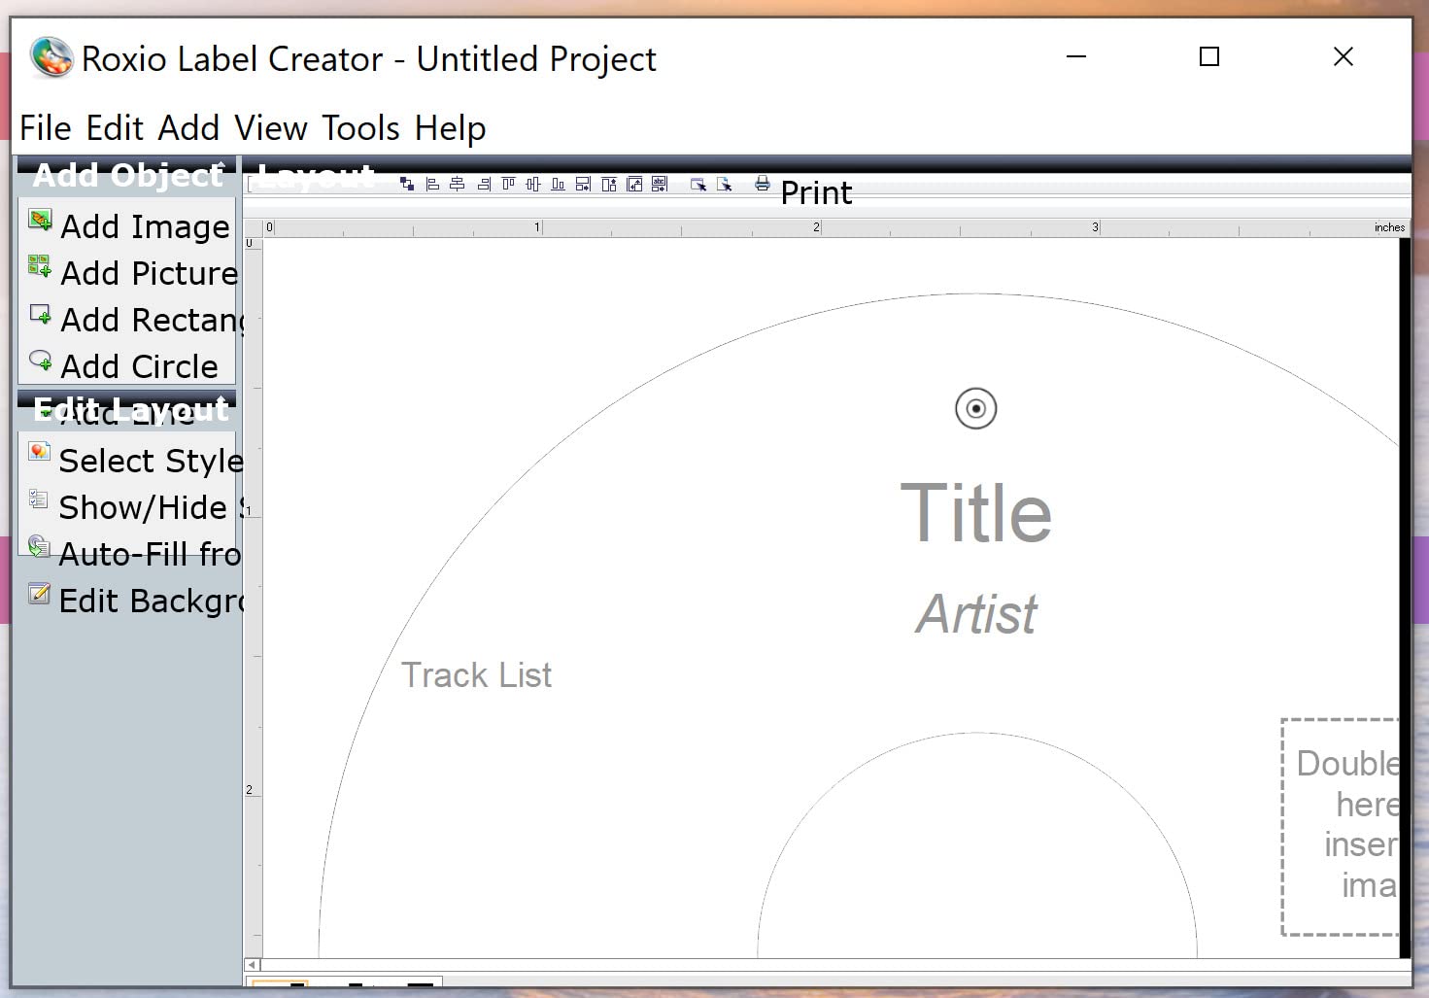Click the Edit Background label
The height and width of the screenshot is (998, 1429).
click(x=151, y=601)
